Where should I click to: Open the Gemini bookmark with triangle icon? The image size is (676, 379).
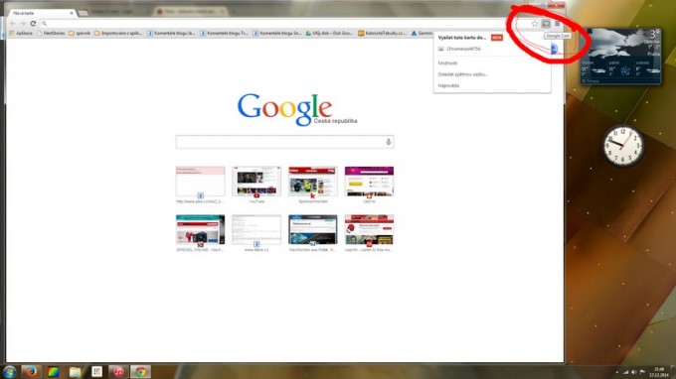[422, 33]
